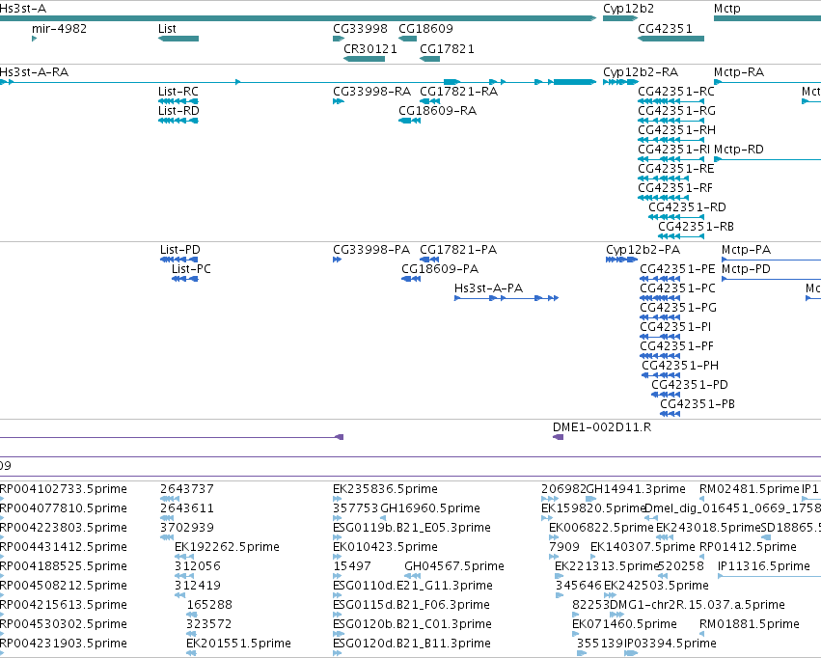
Task: Open the CG33998 gene label
Action: 360,29
